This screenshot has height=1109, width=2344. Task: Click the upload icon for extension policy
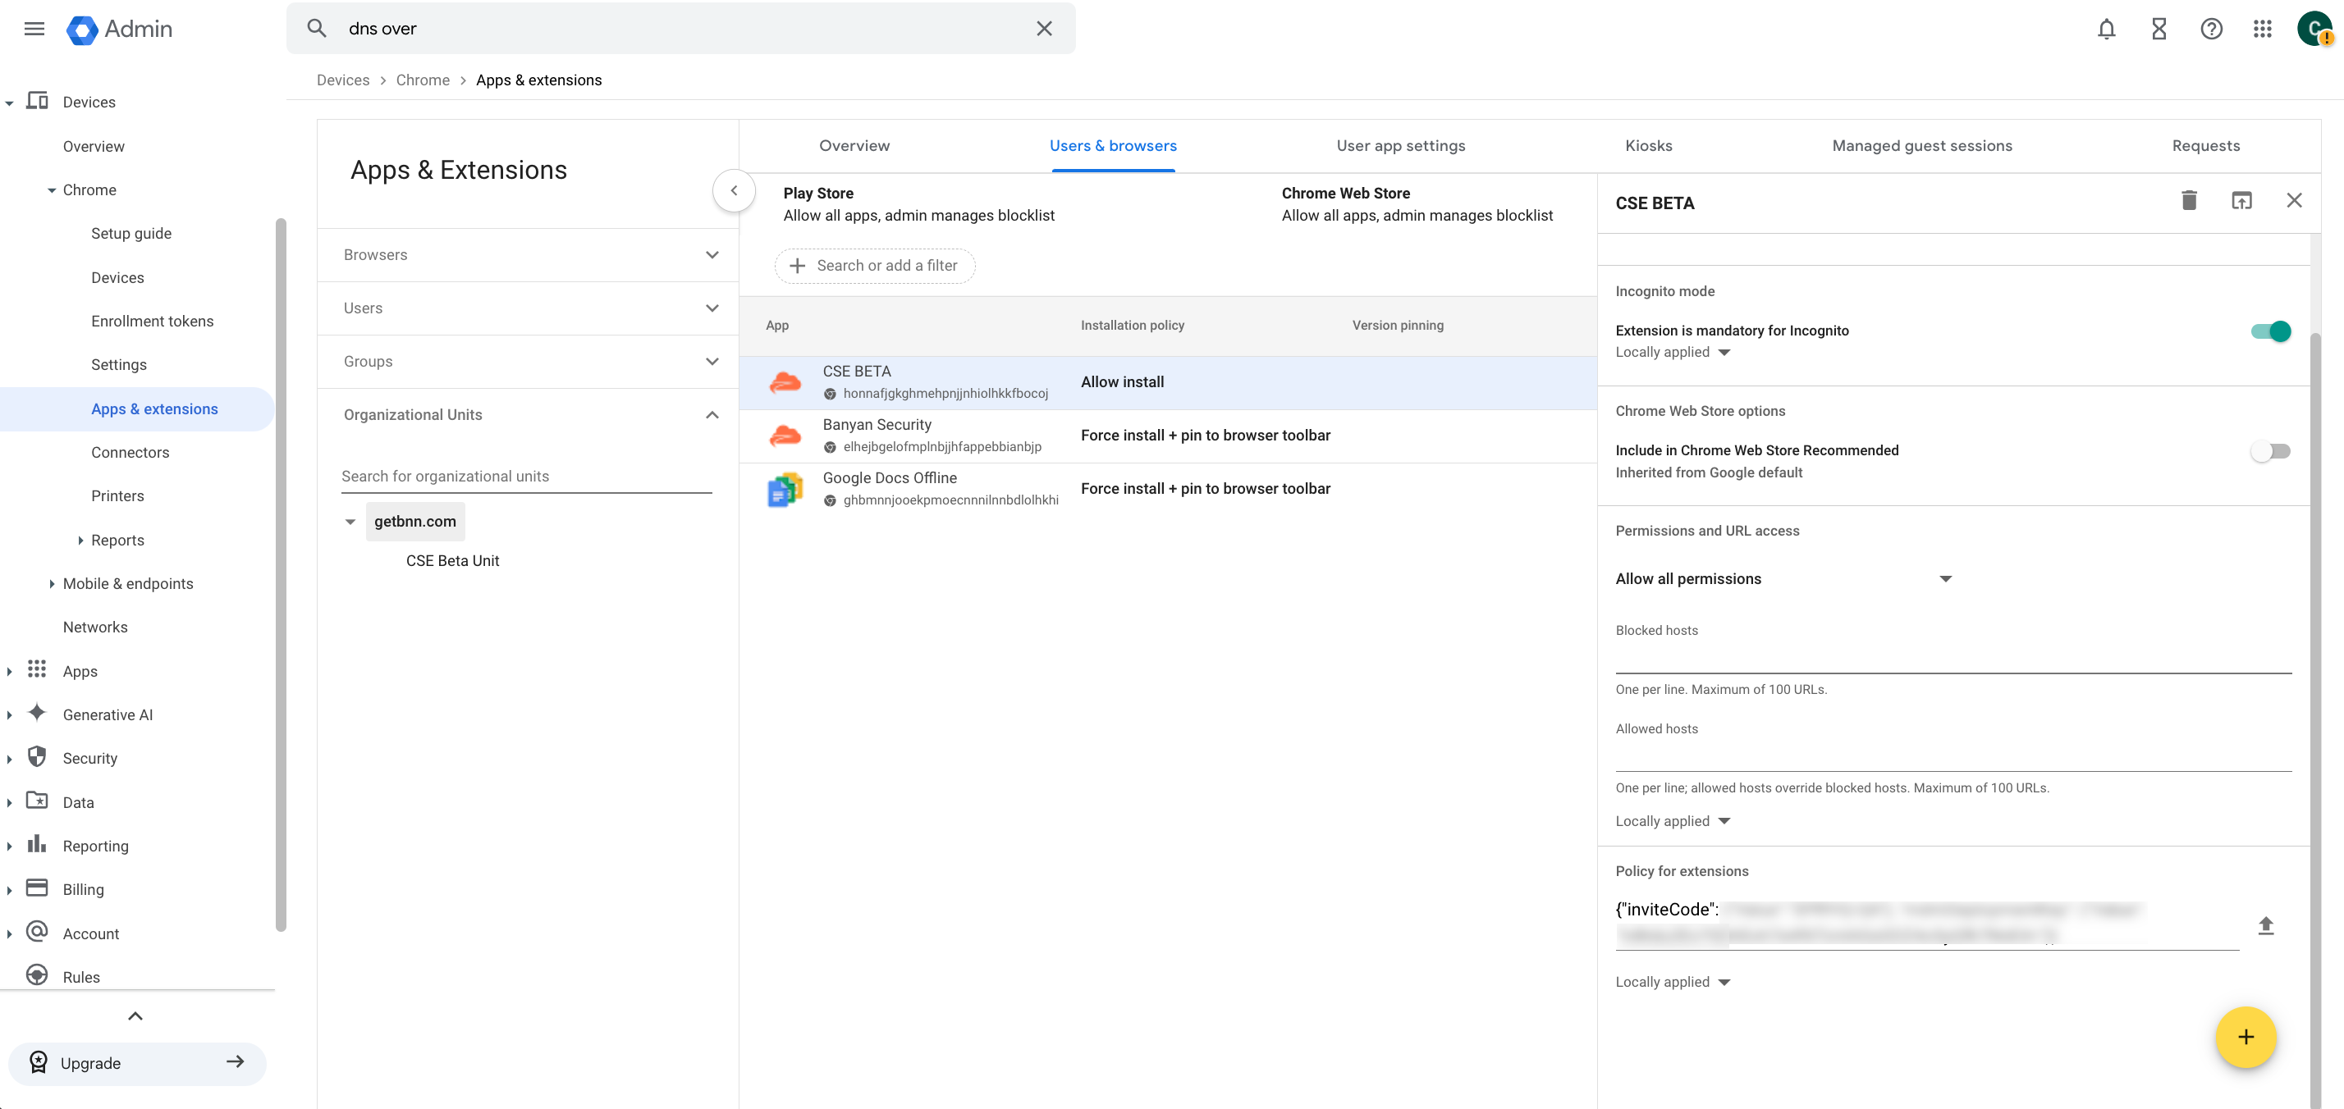[2265, 925]
